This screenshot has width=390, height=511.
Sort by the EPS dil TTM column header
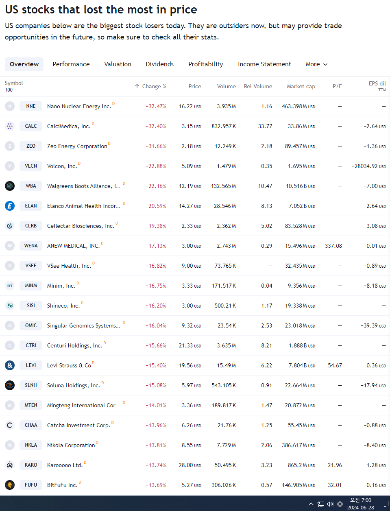tap(377, 86)
